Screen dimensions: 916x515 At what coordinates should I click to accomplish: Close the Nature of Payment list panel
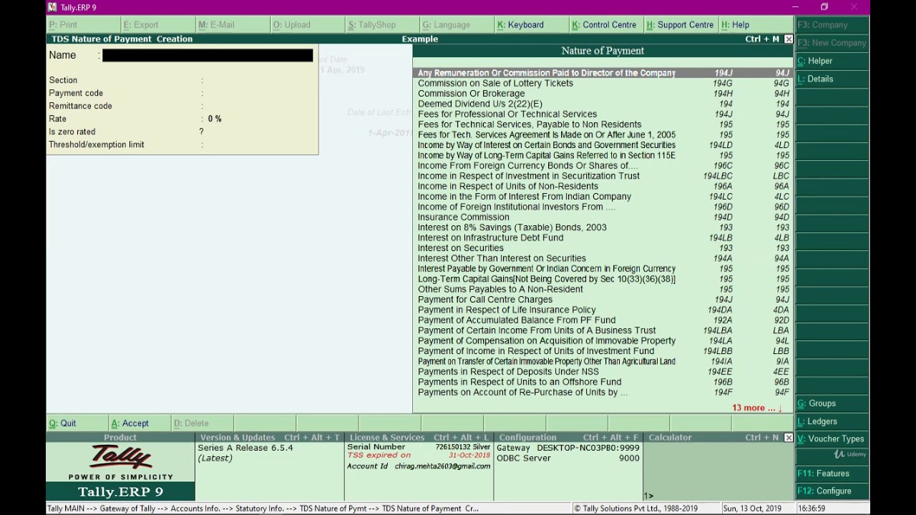click(789, 39)
